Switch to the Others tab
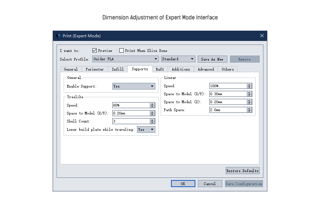Screen dimensions: 320x220 coord(228,69)
